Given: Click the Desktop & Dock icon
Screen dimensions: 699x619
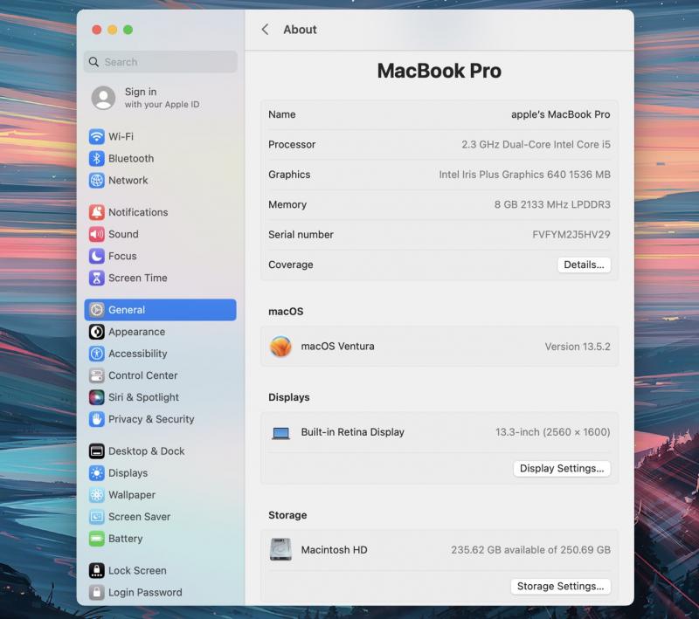Looking at the screenshot, I should (x=97, y=450).
